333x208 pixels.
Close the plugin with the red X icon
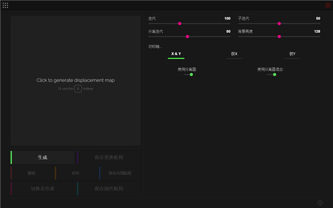327,6
